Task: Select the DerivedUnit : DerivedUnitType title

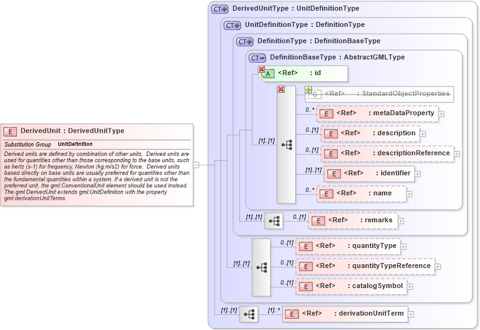Action: coord(73,131)
